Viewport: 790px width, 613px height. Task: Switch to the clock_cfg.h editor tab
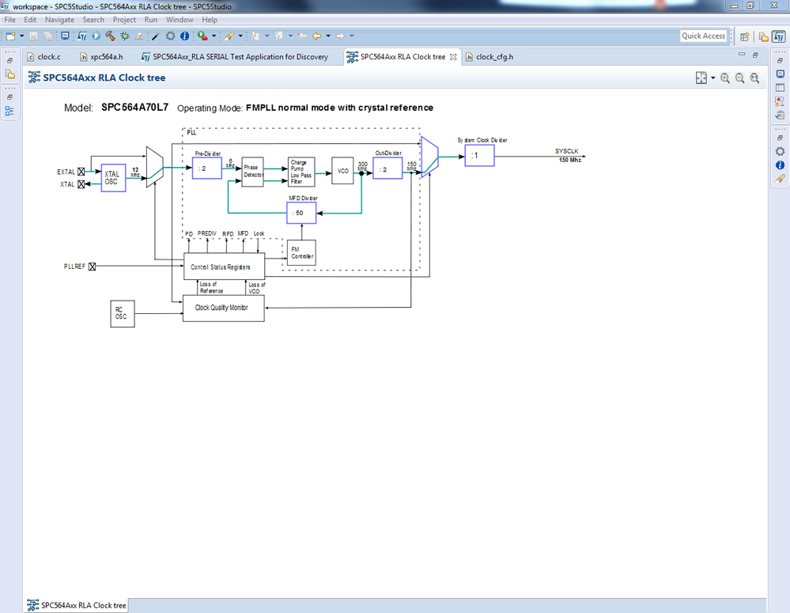point(489,57)
